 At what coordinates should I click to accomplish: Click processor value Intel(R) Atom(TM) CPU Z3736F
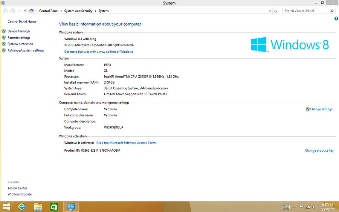(141, 76)
